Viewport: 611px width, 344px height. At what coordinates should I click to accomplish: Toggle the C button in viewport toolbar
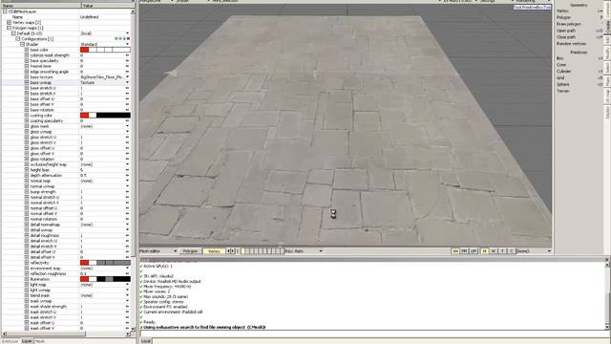click(512, 251)
